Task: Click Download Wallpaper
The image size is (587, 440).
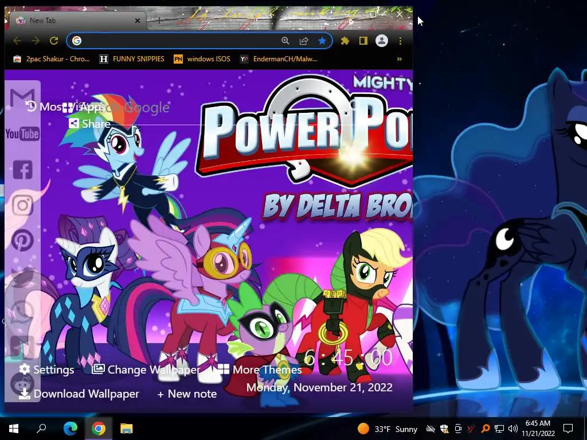Action: click(79, 394)
